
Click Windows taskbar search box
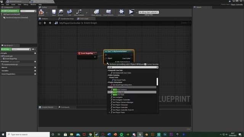[x=28, y=134]
